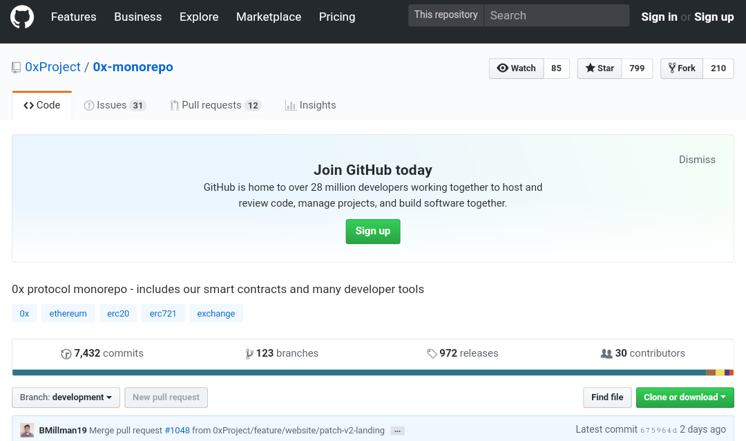Select the erc20 topic tag

118,313
